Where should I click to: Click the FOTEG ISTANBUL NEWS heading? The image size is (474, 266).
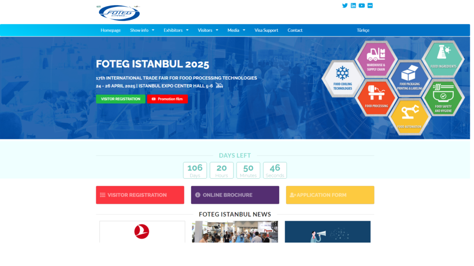tap(235, 214)
